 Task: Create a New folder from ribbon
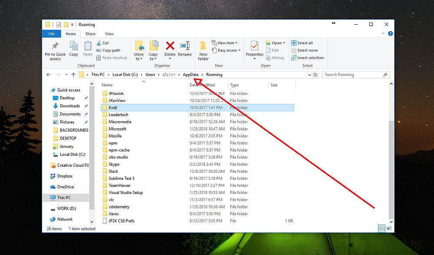click(203, 51)
